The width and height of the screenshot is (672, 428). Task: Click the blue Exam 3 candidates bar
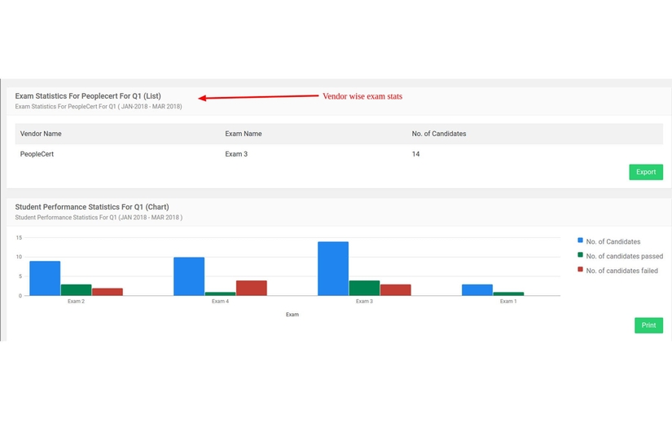[x=332, y=268]
